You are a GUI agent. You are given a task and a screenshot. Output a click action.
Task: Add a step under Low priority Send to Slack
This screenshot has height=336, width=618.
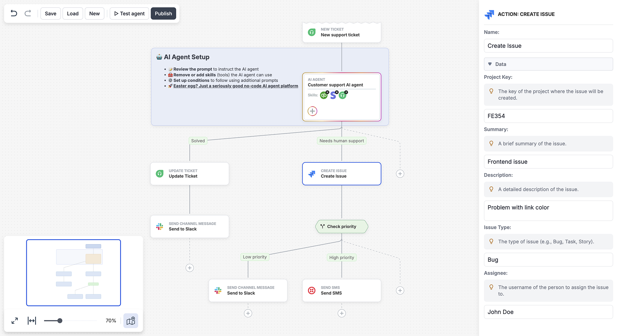(x=248, y=313)
